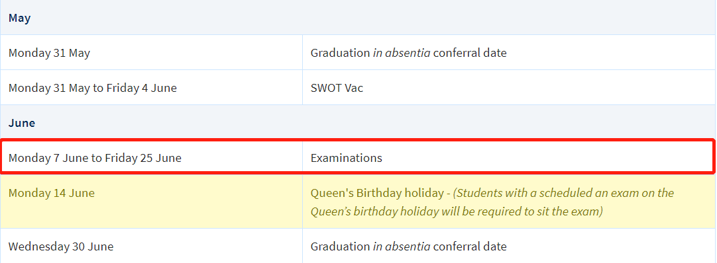Click the SWOT Vac event cell
The width and height of the screenshot is (717, 263).
tap(510, 87)
